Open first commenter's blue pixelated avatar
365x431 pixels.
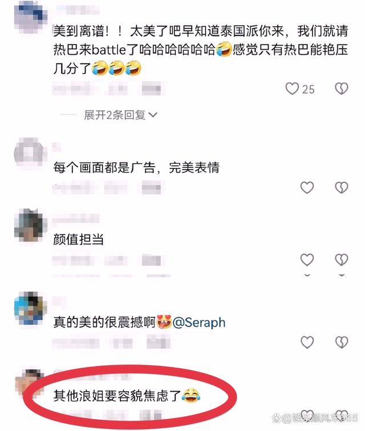tap(30, 17)
